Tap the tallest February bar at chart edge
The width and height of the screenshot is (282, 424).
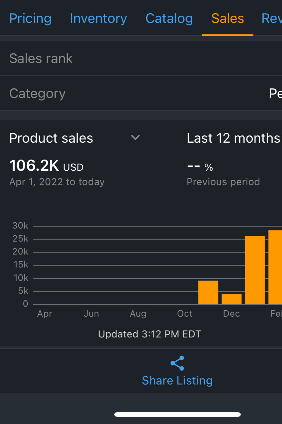pos(275,267)
